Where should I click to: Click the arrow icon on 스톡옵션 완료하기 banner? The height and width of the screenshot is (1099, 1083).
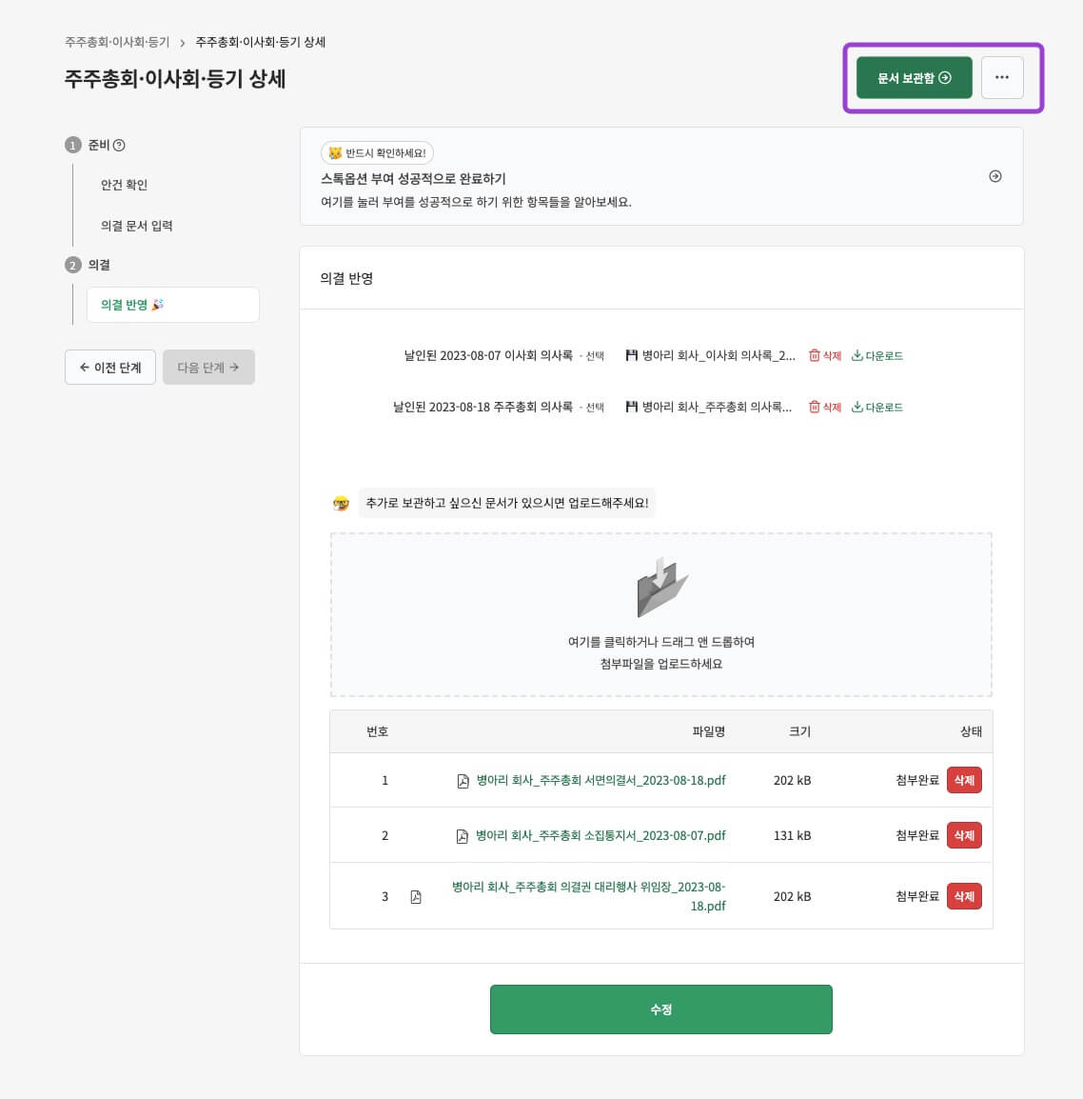(x=995, y=176)
